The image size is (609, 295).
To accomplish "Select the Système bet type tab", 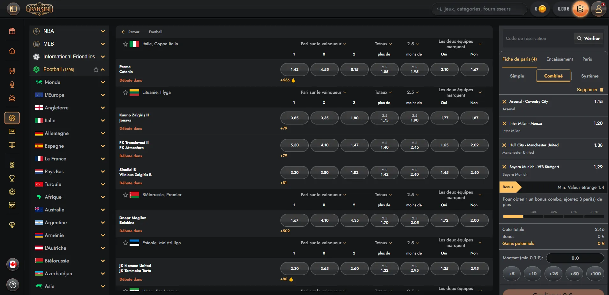I will tap(590, 76).
